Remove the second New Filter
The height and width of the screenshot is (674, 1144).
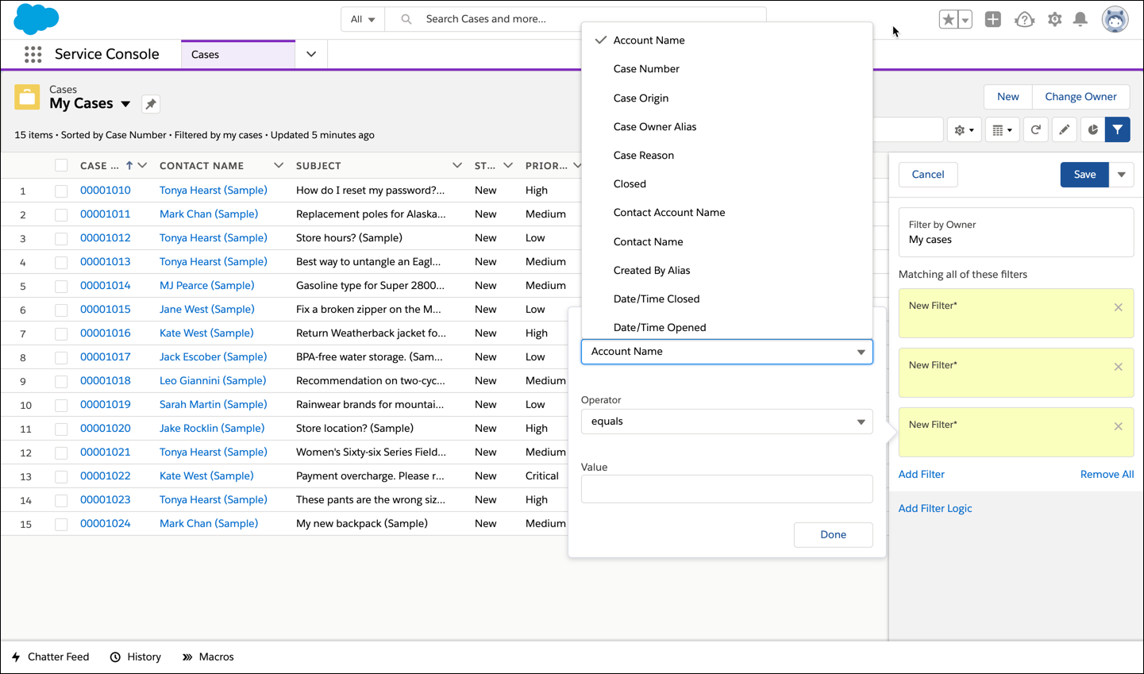1119,367
